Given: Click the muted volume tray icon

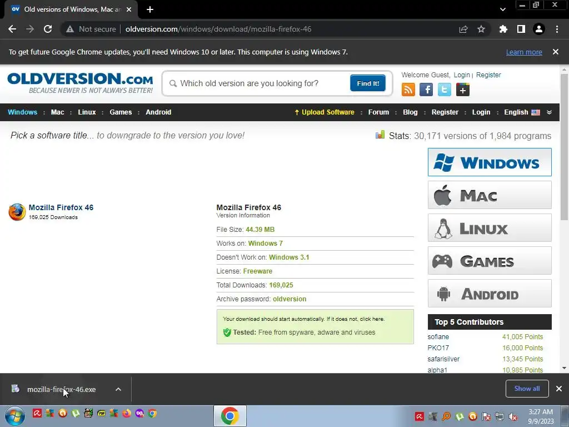Looking at the screenshot, I should click(x=513, y=416).
